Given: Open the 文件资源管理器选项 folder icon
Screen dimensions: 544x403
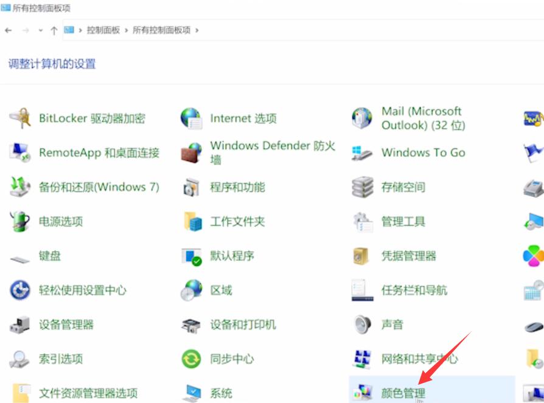Looking at the screenshot, I should pos(21,393).
